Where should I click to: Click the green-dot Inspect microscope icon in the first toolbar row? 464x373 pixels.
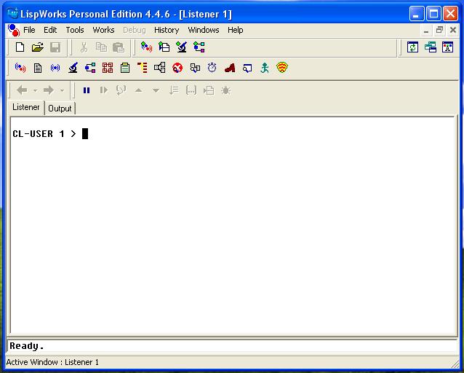pyautogui.click(x=181, y=47)
